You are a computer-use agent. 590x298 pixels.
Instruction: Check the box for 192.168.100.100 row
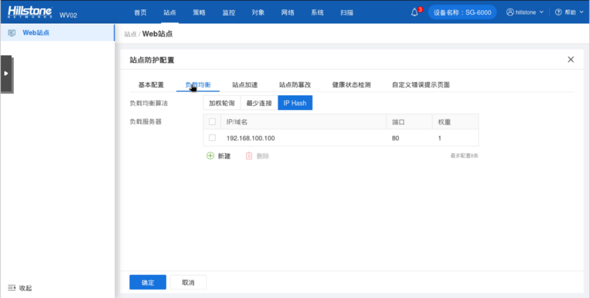click(212, 138)
